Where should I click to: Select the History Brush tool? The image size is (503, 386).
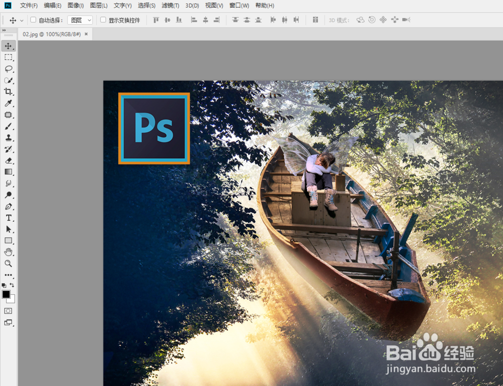[x=9, y=149]
